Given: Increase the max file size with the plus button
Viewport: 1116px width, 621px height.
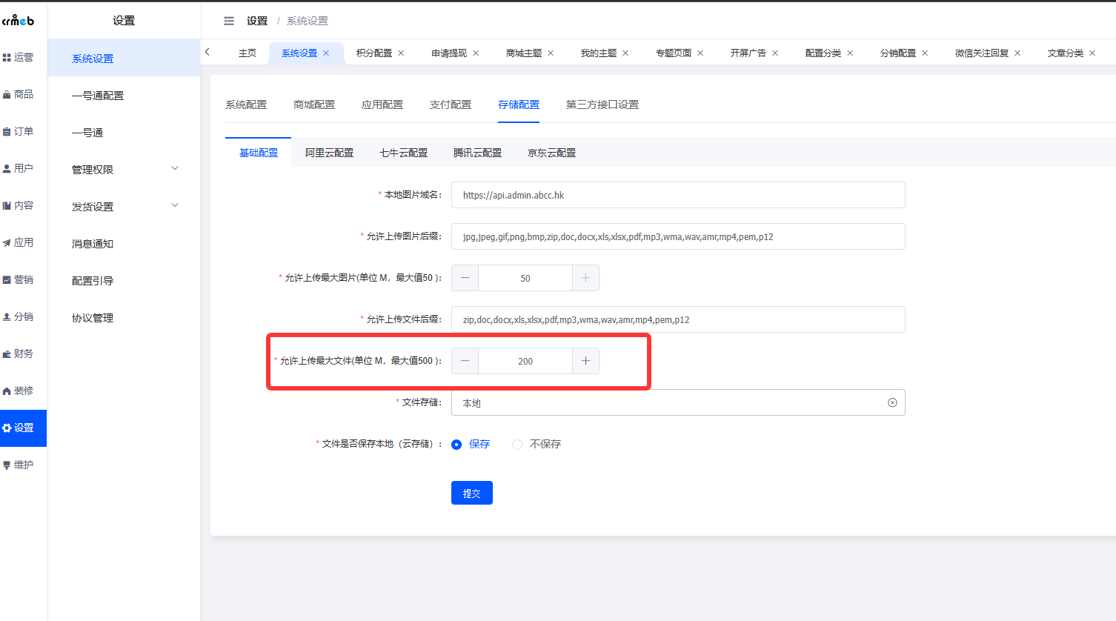Looking at the screenshot, I should pos(585,361).
